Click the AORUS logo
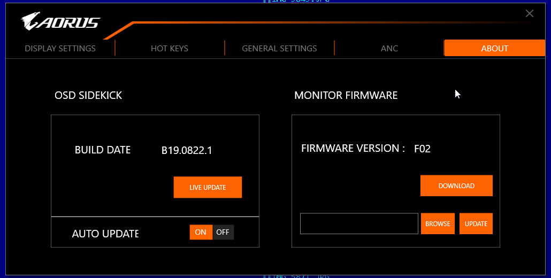This screenshot has width=551, height=278. [x=60, y=21]
